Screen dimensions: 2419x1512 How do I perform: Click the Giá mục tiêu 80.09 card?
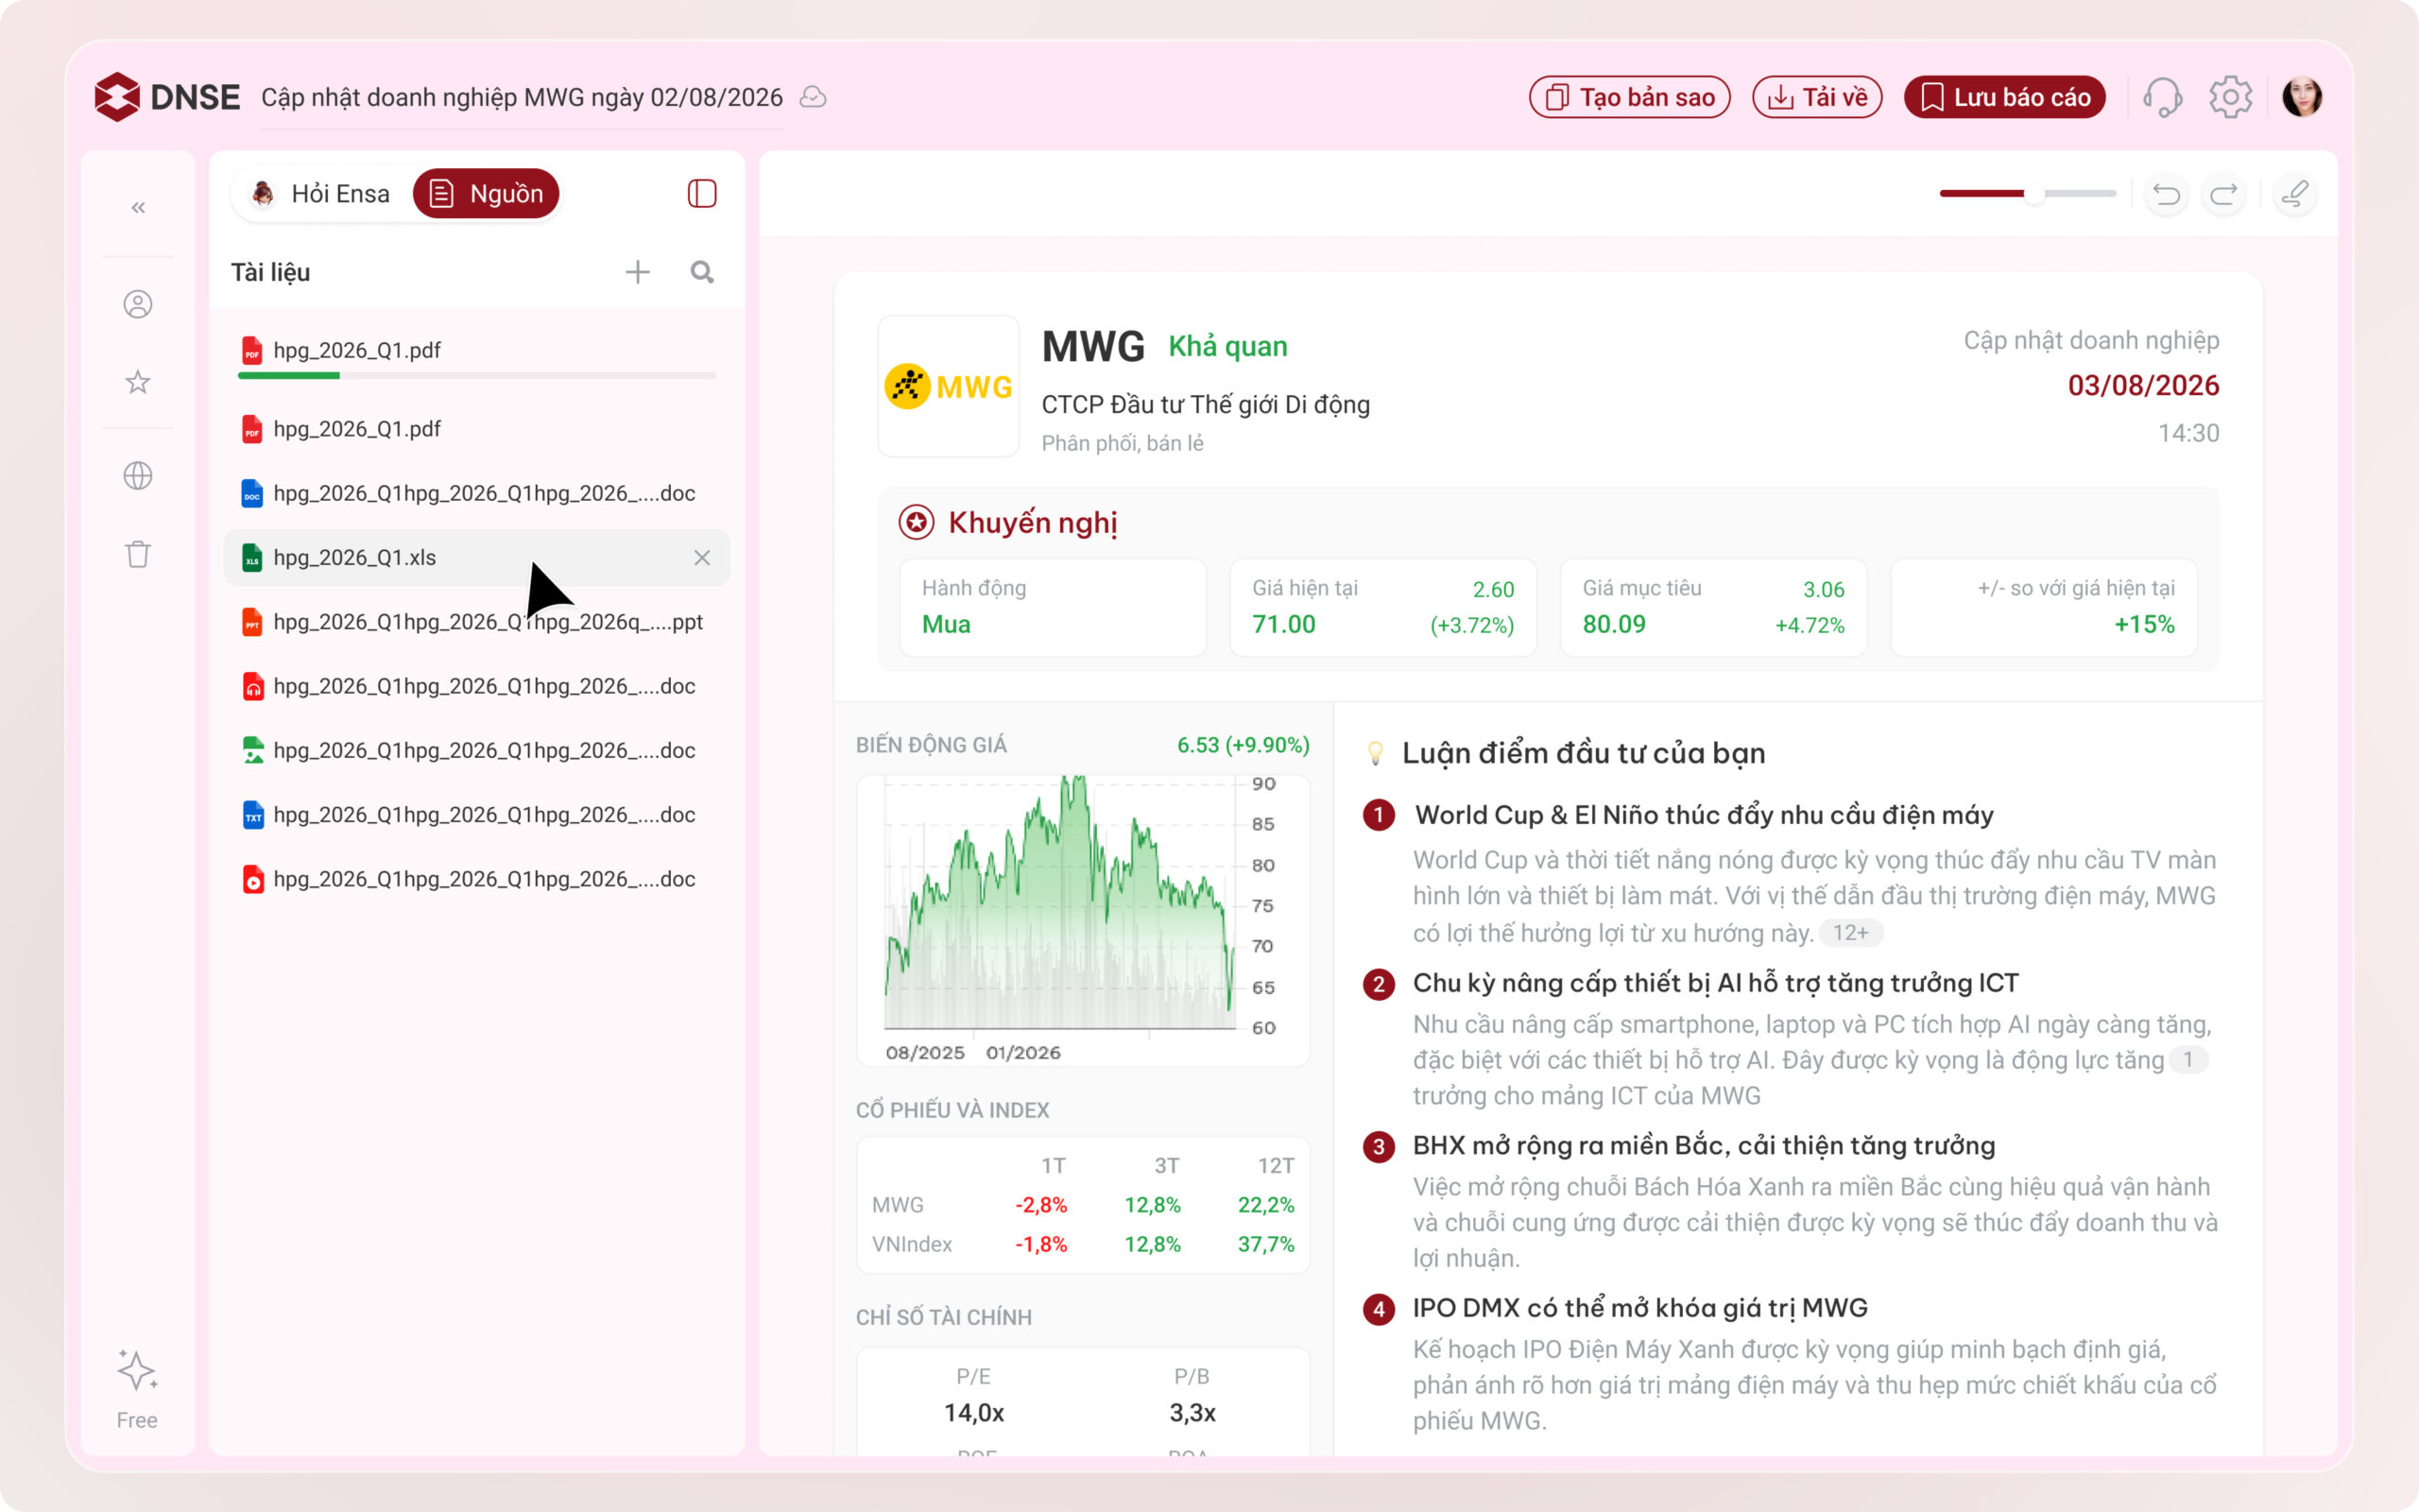pos(1713,607)
